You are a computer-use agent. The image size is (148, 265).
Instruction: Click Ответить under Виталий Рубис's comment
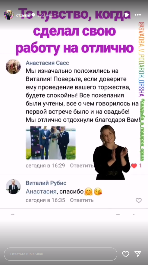82,200
